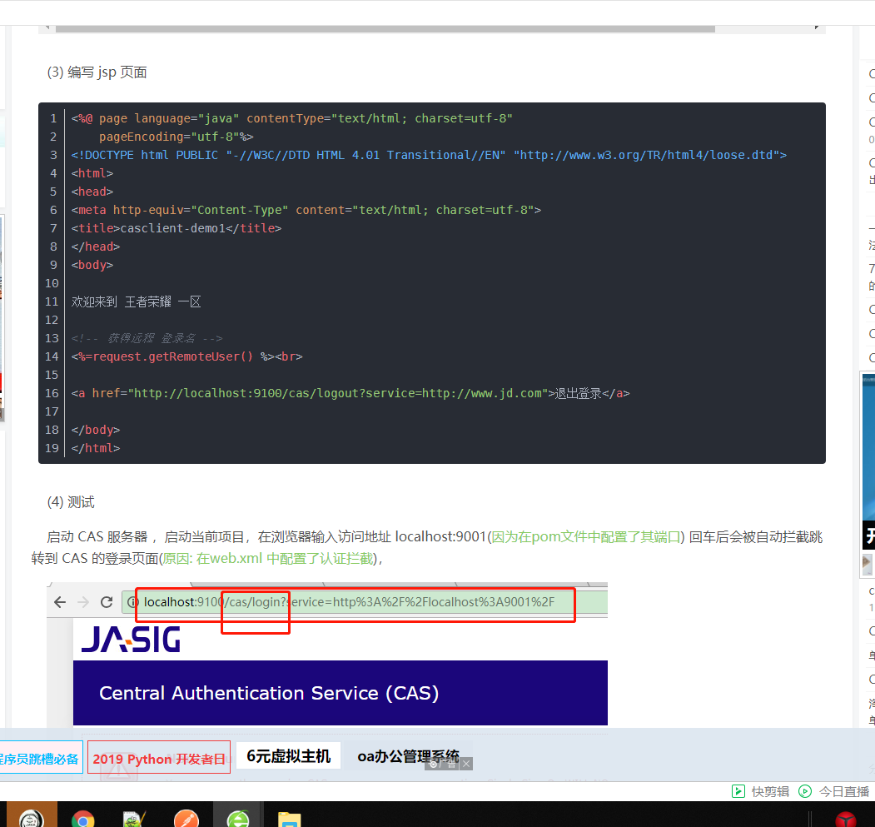The image size is (875, 827).
Task: Click the '<head>' opening tag line
Action: 92,192
